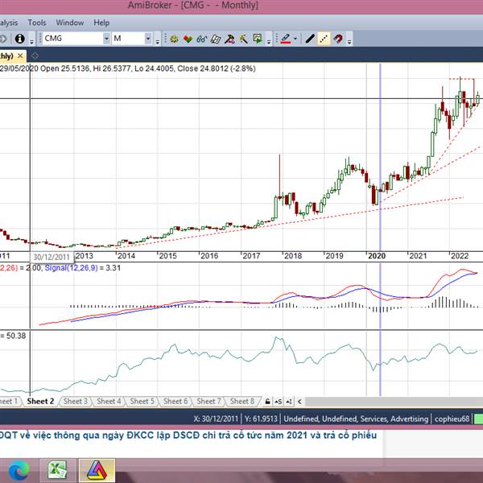
Task: Open the M interval dropdown
Action: click(148, 39)
